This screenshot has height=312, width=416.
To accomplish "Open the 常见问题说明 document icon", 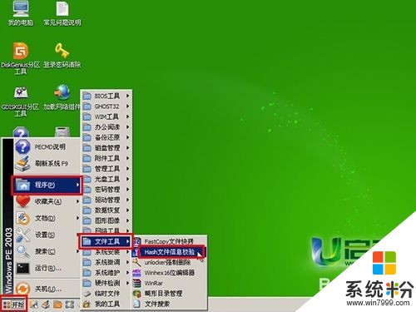I will click(x=62, y=13).
